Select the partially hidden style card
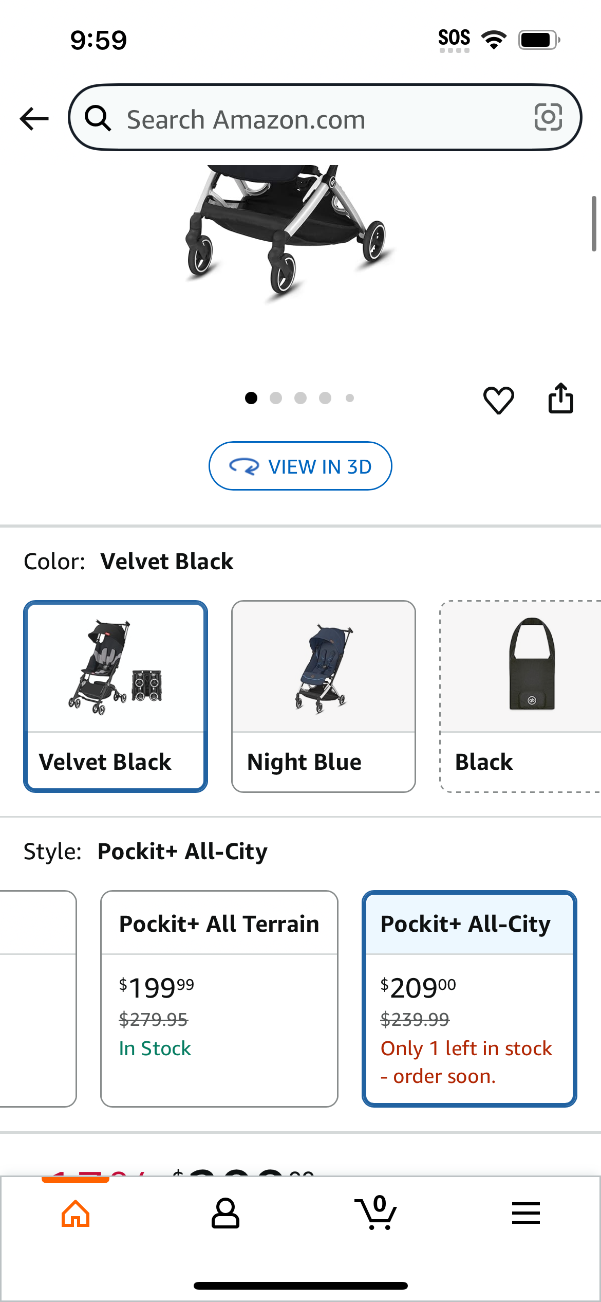Viewport: 601px width, 1302px height. click(38, 999)
